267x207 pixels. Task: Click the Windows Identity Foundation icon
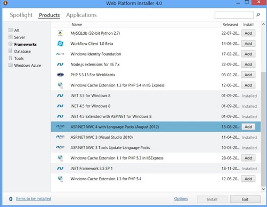[60, 54]
